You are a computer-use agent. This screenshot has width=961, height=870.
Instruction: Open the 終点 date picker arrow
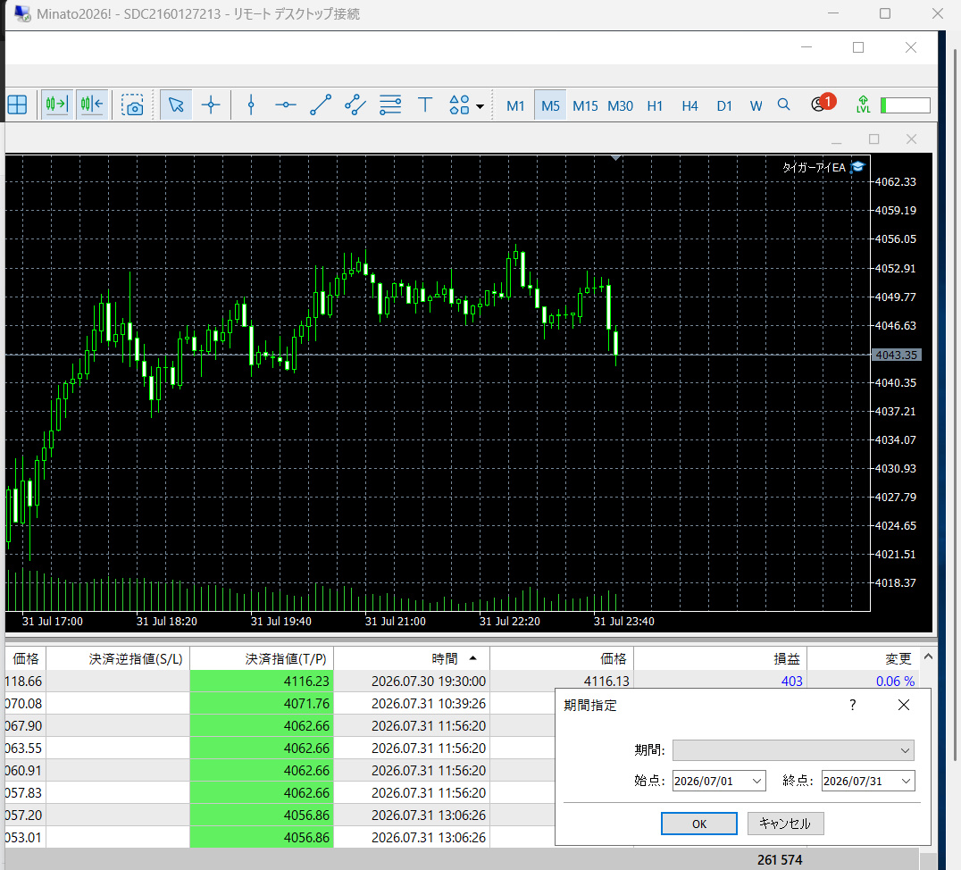click(906, 781)
